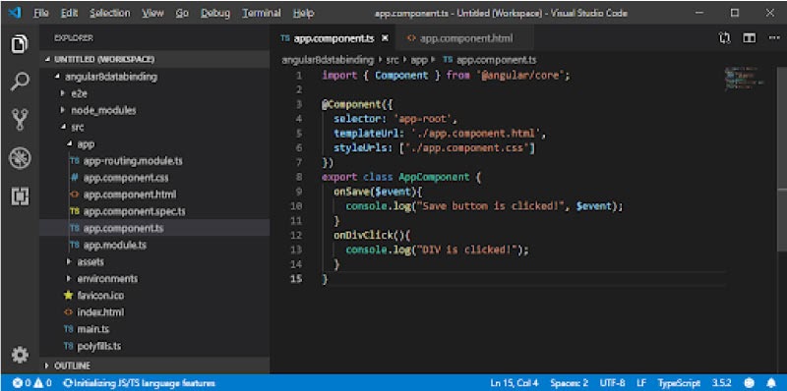The width and height of the screenshot is (787, 391).
Task: Click the warnings count icon in status bar
Action: point(42,383)
